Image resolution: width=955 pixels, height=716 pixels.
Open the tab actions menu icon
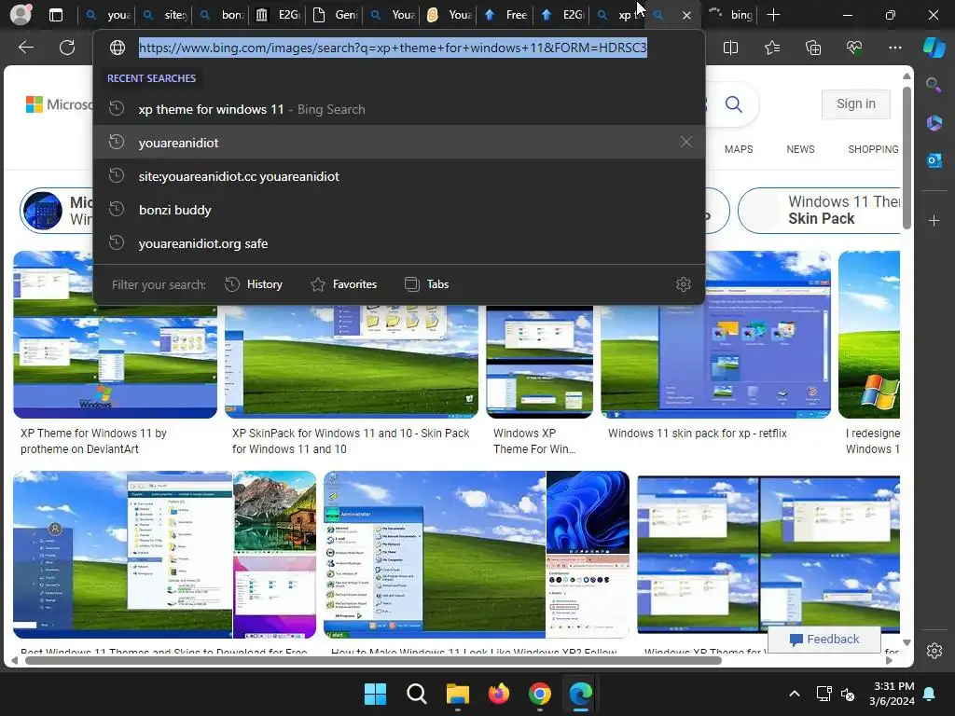click(55, 15)
